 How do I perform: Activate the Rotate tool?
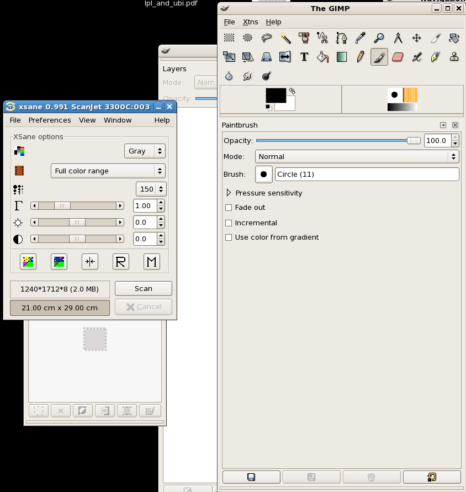click(x=454, y=38)
